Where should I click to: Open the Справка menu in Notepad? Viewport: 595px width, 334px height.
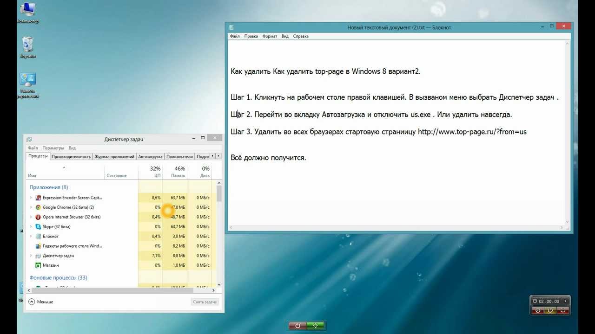tap(301, 36)
